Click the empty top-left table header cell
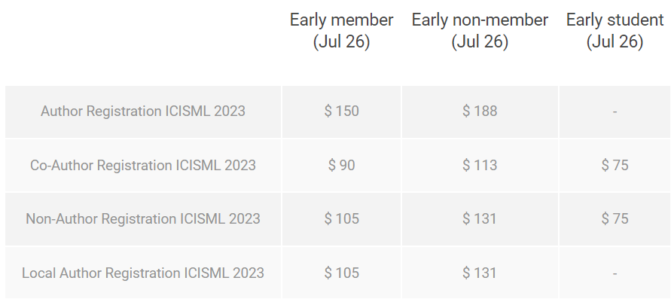 pos(143,43)
